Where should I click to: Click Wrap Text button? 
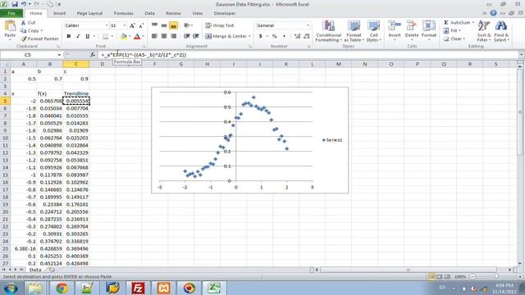(220, 25)
